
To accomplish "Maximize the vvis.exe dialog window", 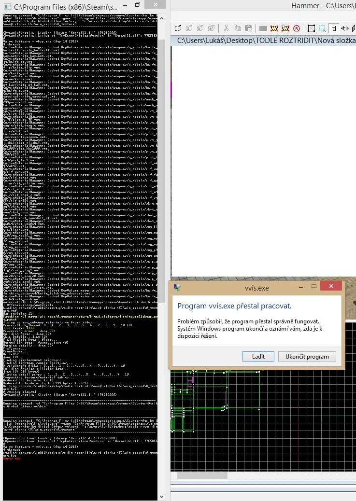I will click(x=314, y=286).
